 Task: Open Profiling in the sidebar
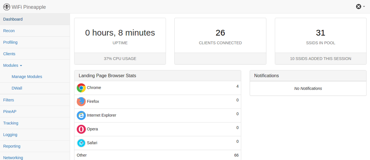coord(35,42)
